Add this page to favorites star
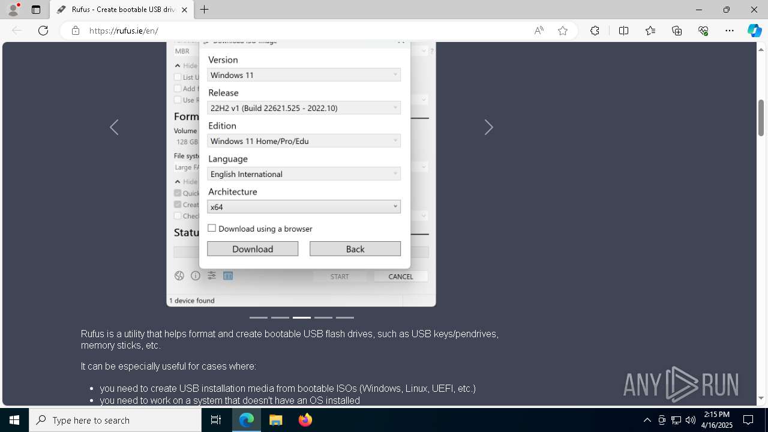This screenshot has height=432, width=768. [563, 31]
